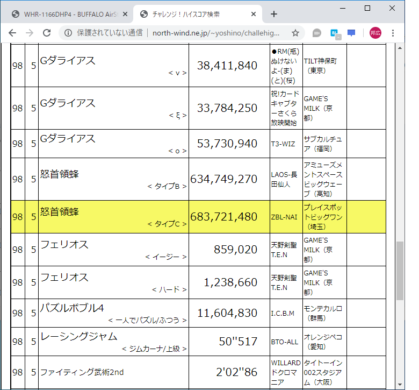The height and width of the screenshot is (390, 419).
Task: Click the アミューズメントスペースビッグウェーブ（高知） location
Action: click(x=323, y=179)
